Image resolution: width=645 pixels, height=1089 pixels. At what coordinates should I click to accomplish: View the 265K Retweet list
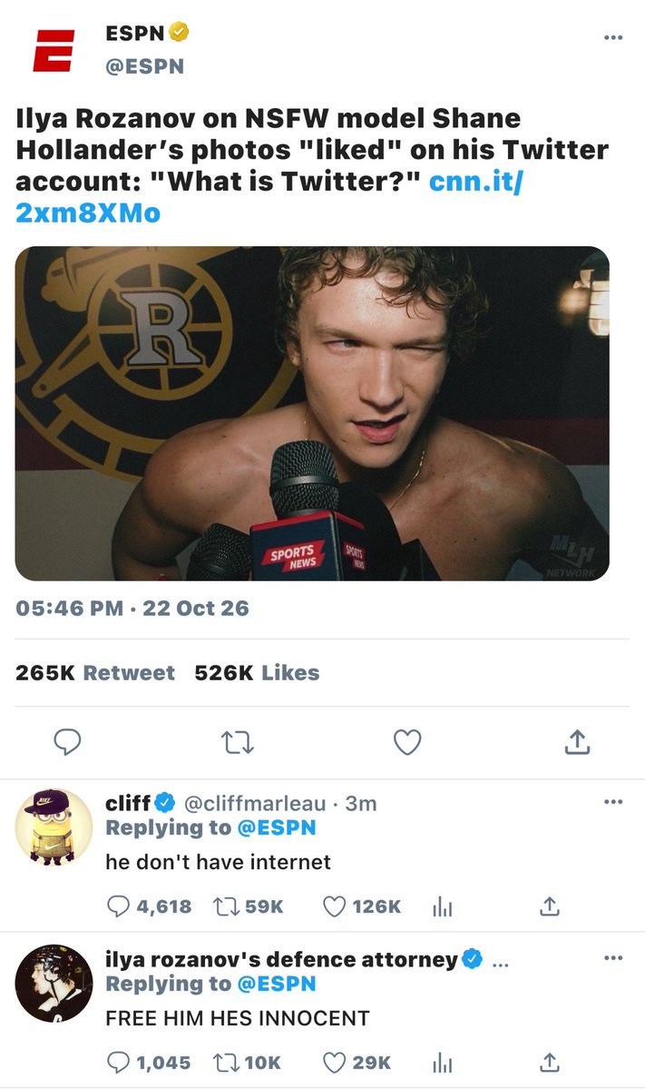pos(95,672)
